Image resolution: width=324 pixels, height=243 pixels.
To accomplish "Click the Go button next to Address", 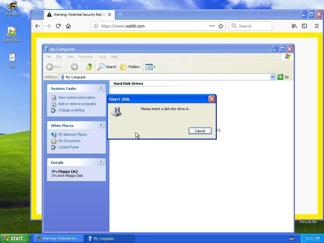I will pyautogui.click(x=283, y=77).
